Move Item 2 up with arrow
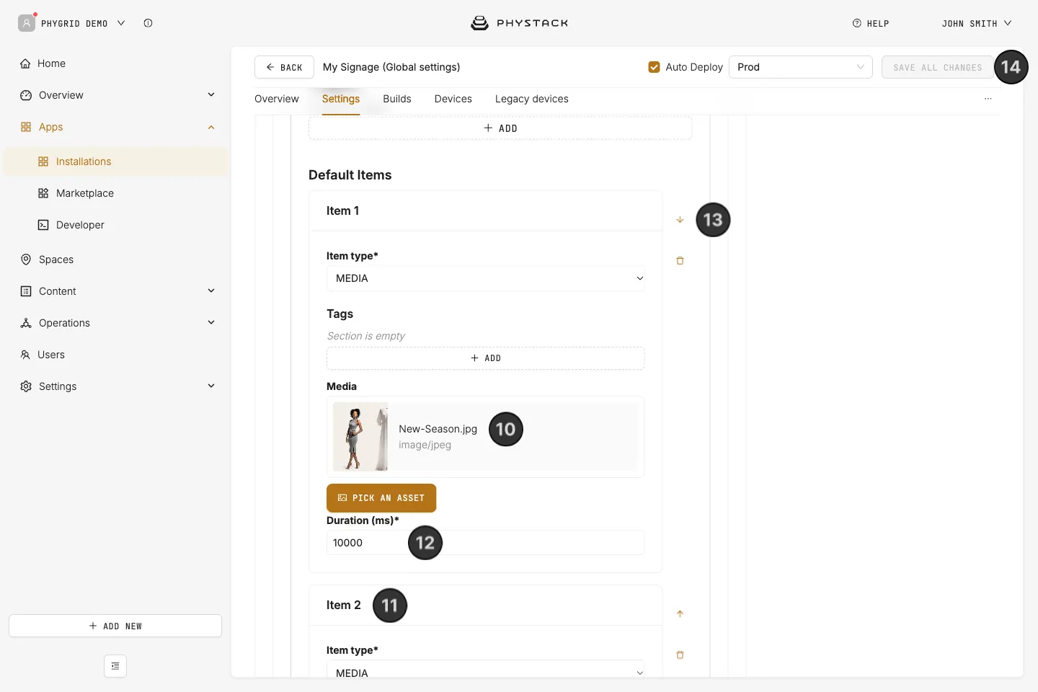The height and width of the screenshot is (692, 1038). (x=680, y=614)
